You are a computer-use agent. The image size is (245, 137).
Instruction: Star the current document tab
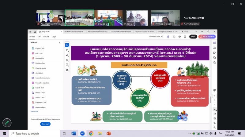[x=39, y=31]
